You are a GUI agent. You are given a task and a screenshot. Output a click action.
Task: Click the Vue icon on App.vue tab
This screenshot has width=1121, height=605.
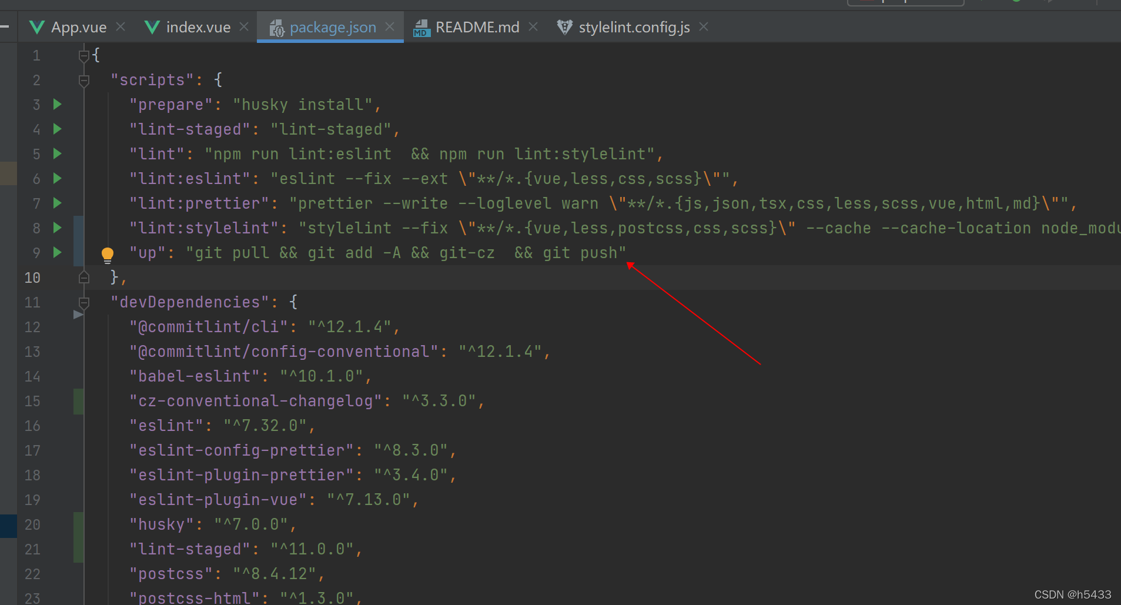[x=37, y=27]
